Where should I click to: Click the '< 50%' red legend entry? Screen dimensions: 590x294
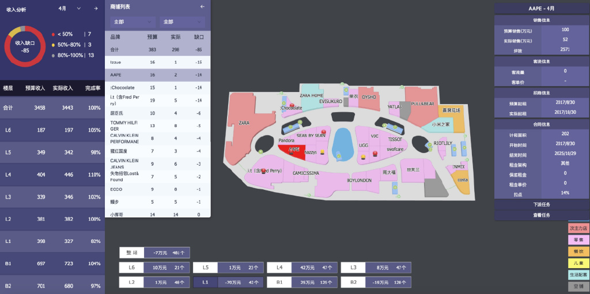click(x=71, y=34)
